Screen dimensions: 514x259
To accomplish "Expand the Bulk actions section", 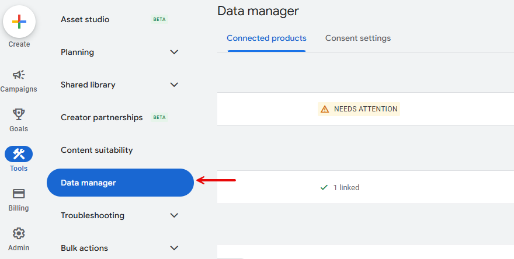I will coord(174,248).
